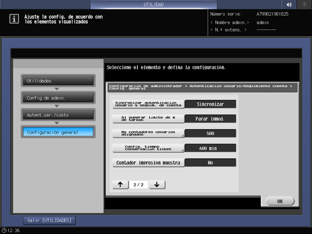Click the clock icon in the status bar
The width and height of the screenshot is (312, 234).
coord(4,230)
